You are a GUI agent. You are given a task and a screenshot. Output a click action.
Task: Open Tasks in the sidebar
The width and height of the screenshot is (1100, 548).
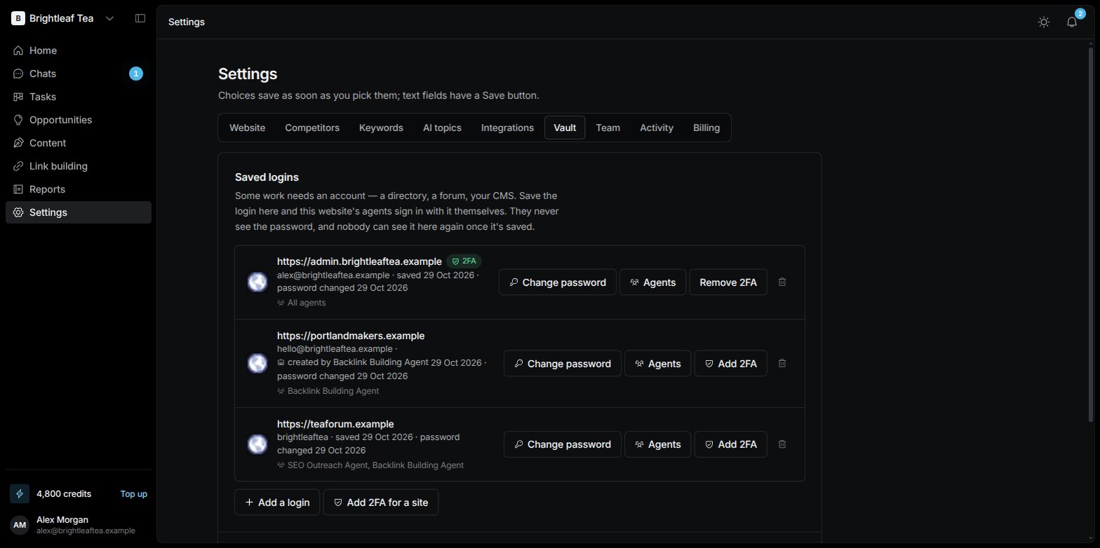79,97
